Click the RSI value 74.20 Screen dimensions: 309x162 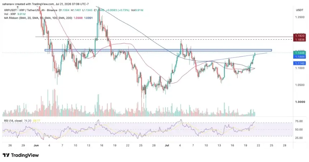[x=28, y=121]
